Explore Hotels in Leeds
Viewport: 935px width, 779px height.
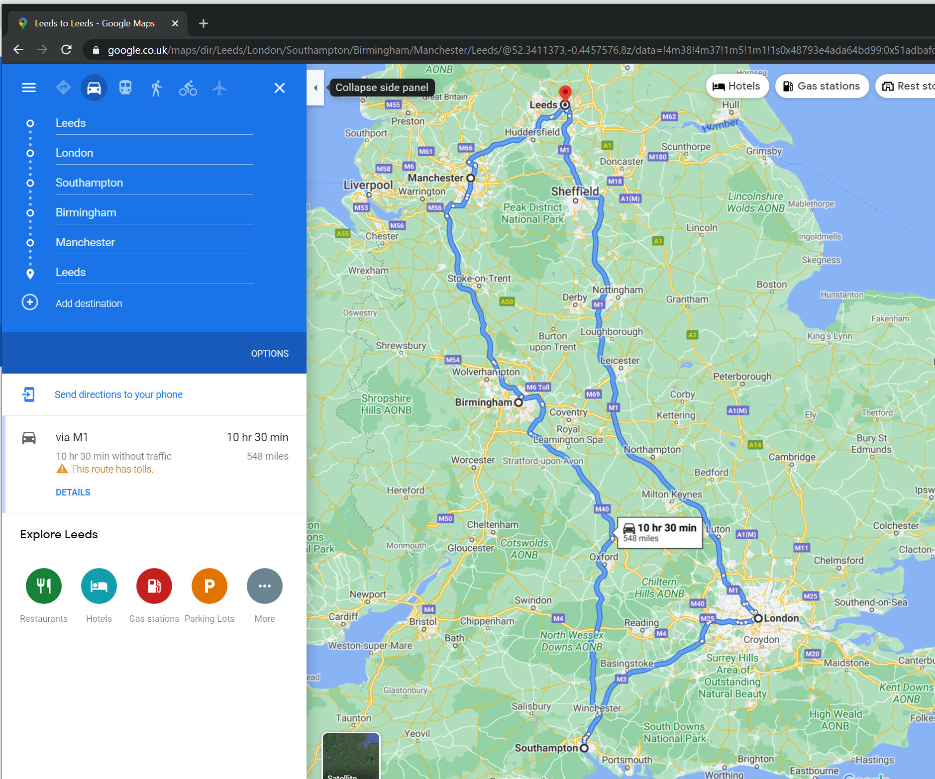coord(99,586)
